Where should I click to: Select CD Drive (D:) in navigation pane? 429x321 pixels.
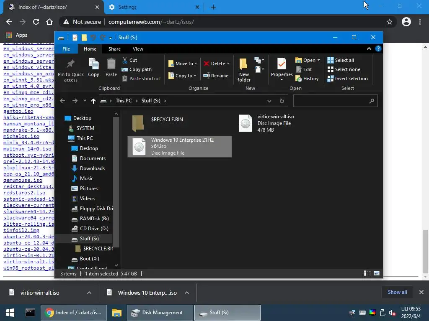tap(94, 229)
